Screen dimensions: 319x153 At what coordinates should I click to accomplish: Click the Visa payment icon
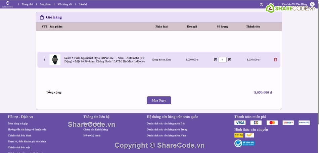240,123
